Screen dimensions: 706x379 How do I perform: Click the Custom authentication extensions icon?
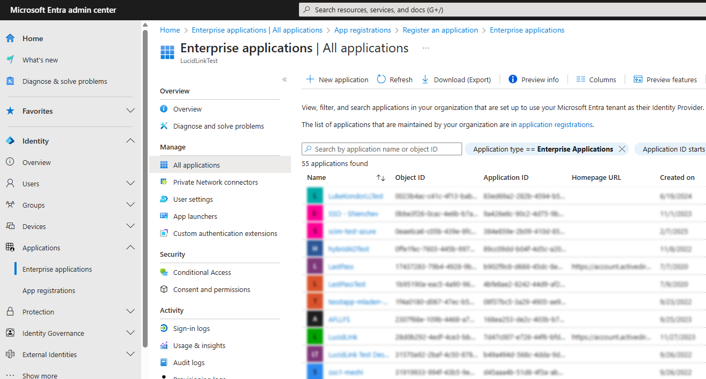(x=164, y=233)
